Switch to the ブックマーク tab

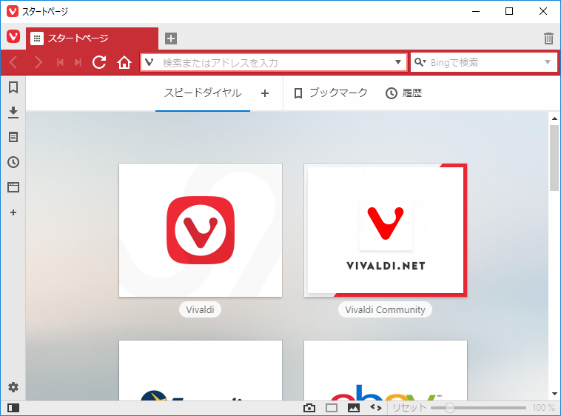(x=330, y=93)
